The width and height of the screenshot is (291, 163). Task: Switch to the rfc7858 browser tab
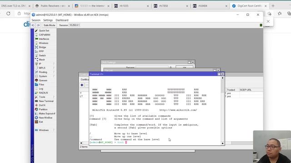171,6
